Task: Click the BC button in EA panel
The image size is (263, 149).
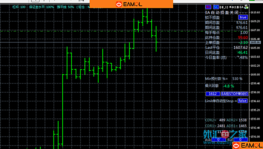Action: click(208, 7)
